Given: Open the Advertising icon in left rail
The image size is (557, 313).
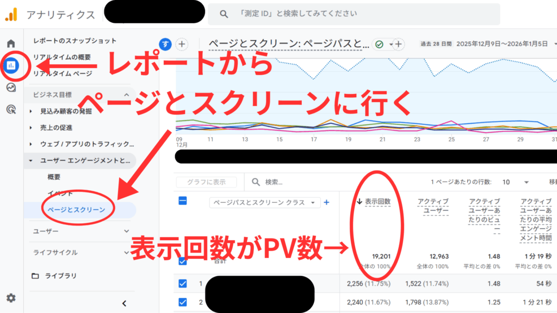Looking at the screenshot, I should [12, 110].
